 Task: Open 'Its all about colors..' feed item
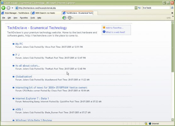tap(27, 66)
